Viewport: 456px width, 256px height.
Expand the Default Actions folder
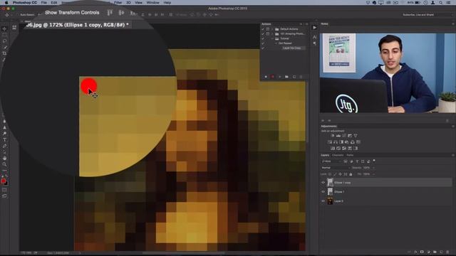click(x=272, y=29)
